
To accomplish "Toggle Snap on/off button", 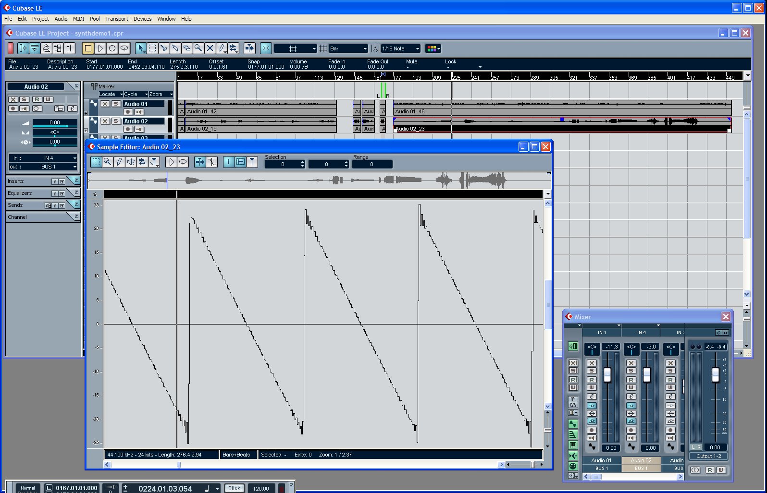I will click(x=266, y=48).
